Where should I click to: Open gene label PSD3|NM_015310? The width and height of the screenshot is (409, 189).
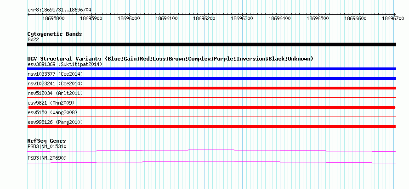pyautogui.click(x=47, y=146)
